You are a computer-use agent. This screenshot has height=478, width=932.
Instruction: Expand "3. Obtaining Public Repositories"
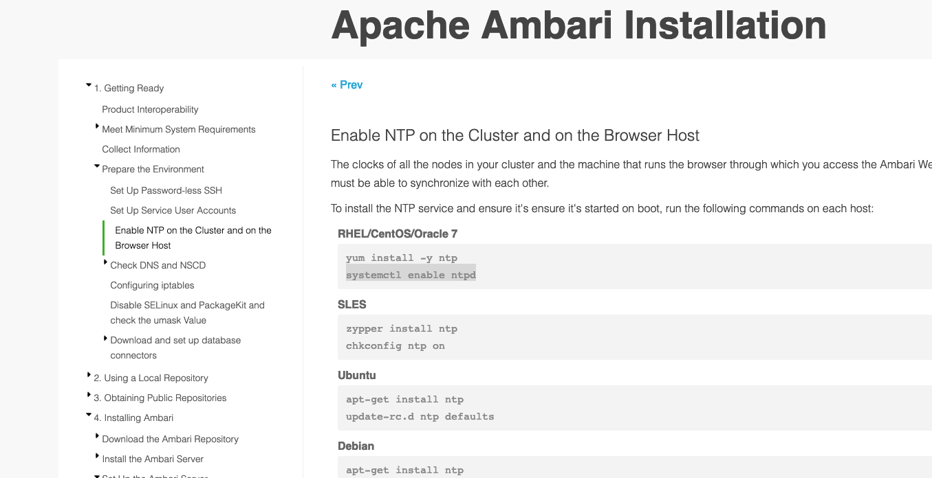pyautogui.click(x=90, y=395)
